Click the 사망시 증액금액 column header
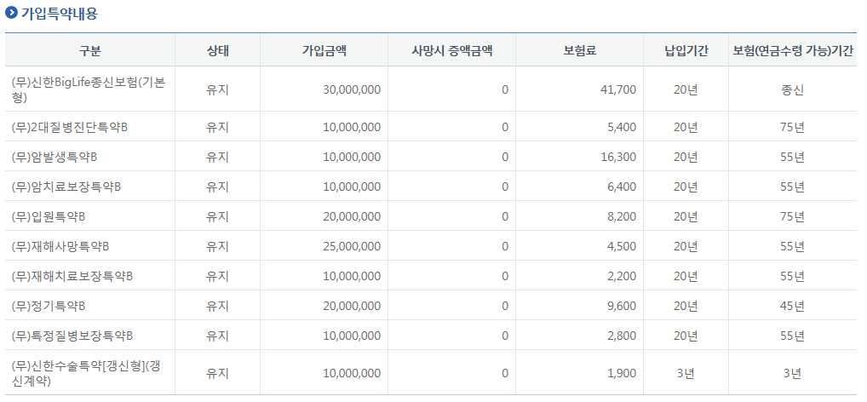 tap(451, 50)
